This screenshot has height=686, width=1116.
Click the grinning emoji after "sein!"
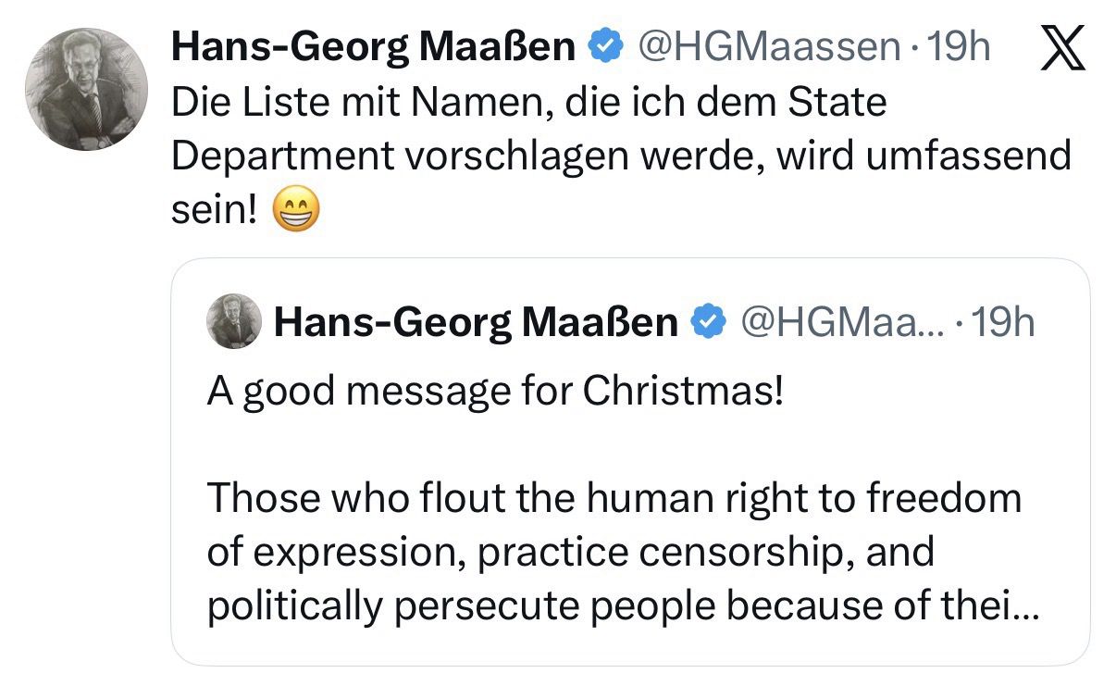point(295,214)
